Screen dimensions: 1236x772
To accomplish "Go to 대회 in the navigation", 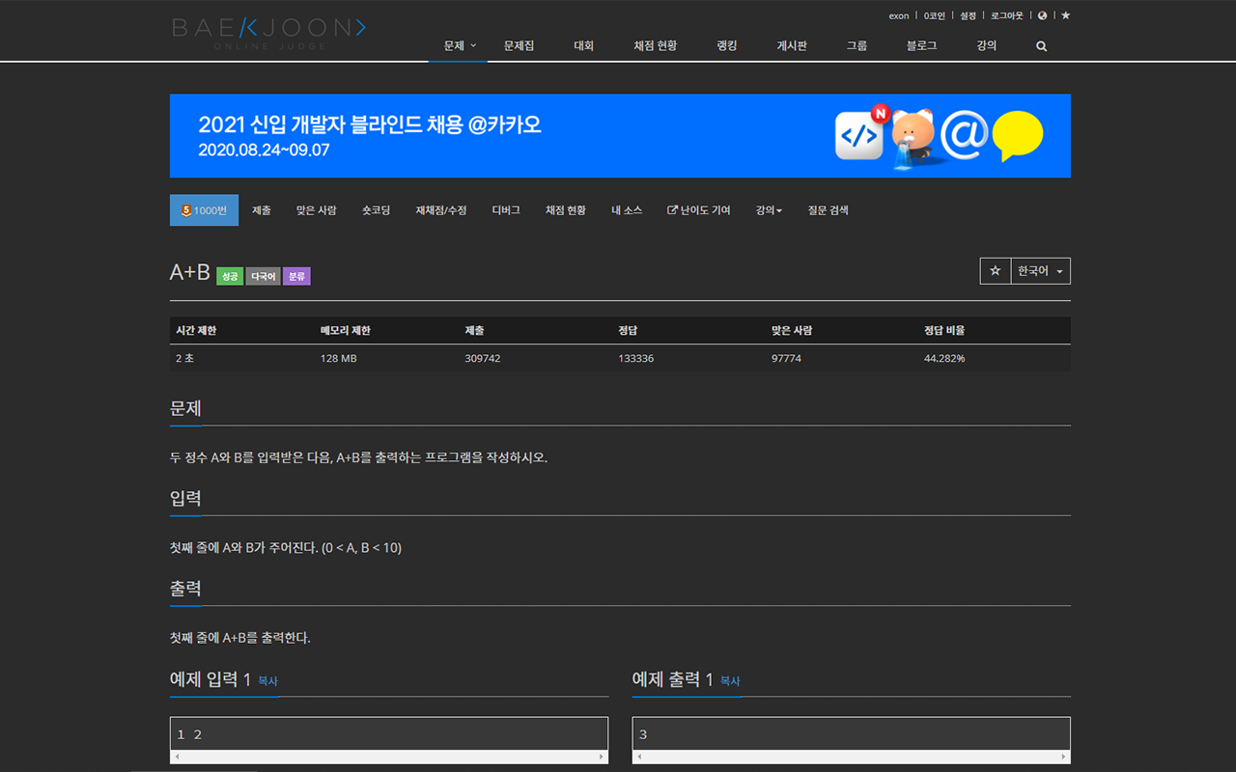I will point(584,45).
